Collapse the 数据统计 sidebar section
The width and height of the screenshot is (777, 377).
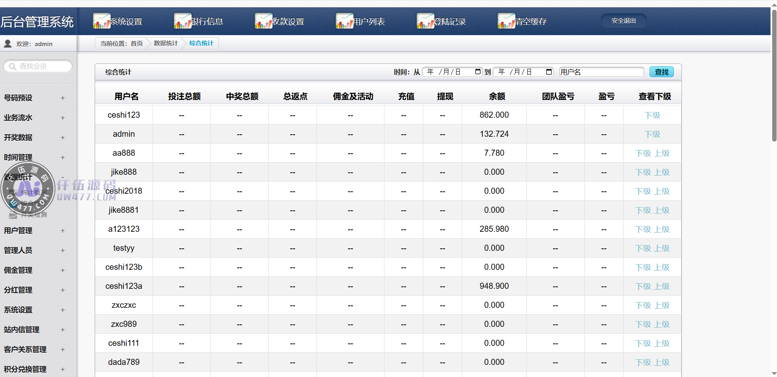click(x=63, y=177)
